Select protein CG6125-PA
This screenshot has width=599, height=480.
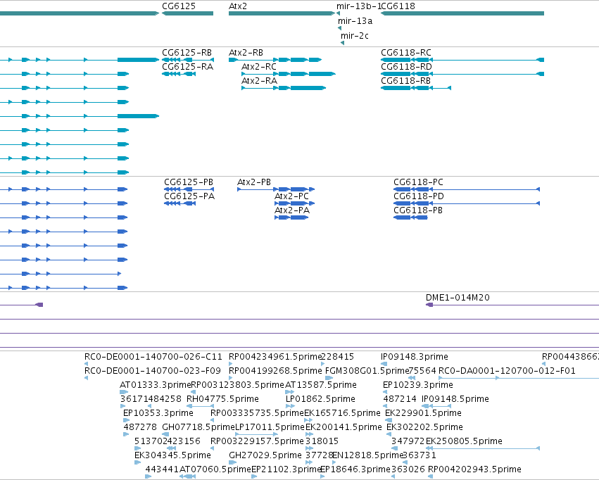180,203
